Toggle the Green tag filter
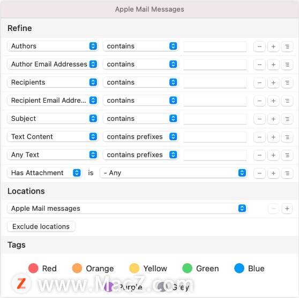The width and height of the screenshot is (299, 298). pos(200,268)
